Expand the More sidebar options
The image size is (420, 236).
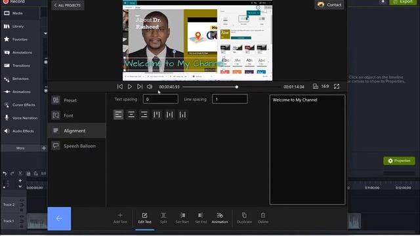pos(20,148)
